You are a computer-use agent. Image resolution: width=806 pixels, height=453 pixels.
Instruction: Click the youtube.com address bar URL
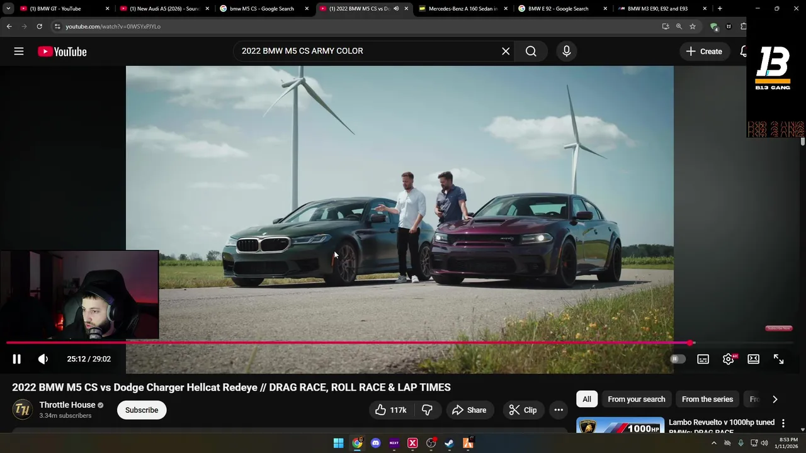113,26
